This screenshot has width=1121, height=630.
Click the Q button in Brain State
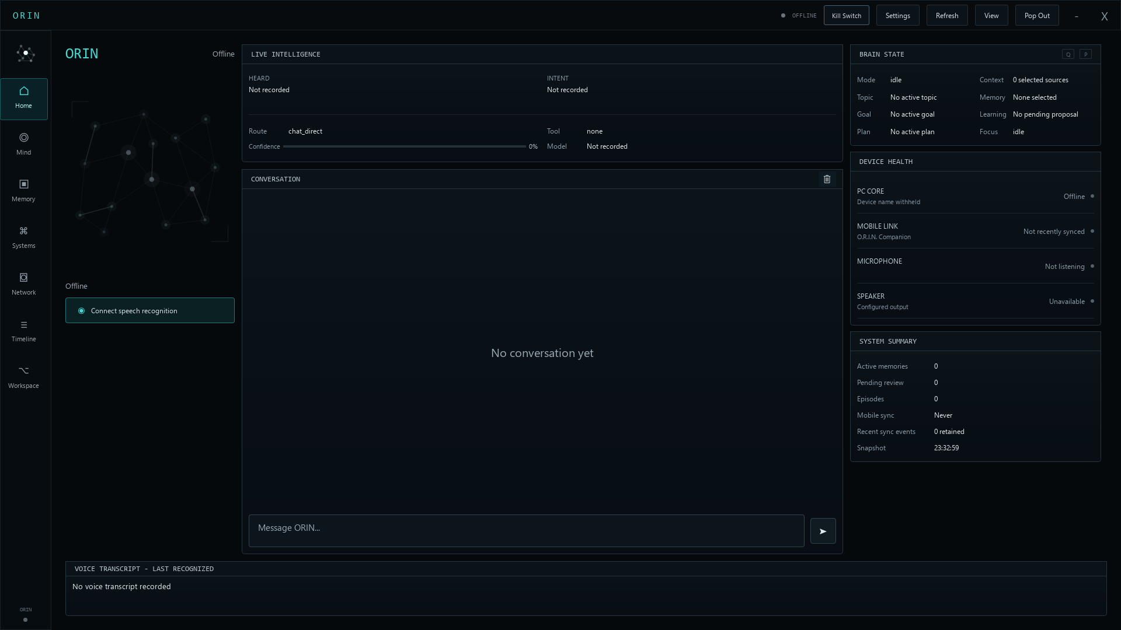point(1068,54)
